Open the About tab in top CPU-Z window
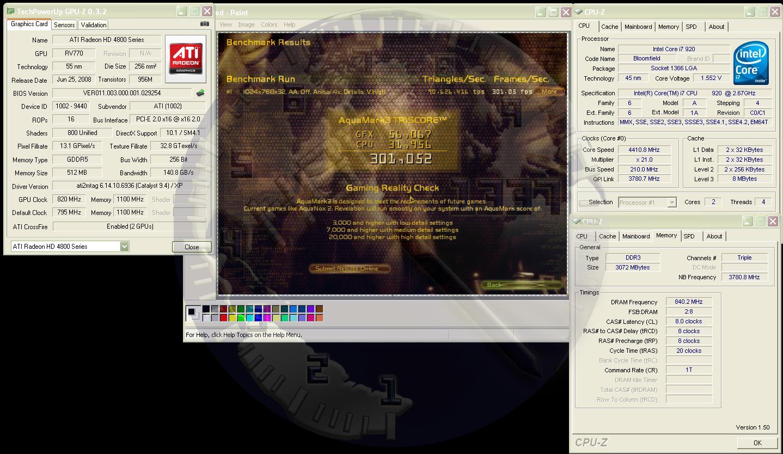 pos(717,27)
